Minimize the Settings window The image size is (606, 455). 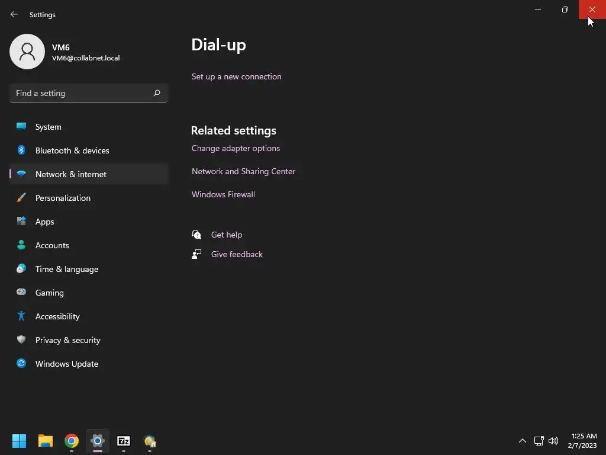point(538,9)
